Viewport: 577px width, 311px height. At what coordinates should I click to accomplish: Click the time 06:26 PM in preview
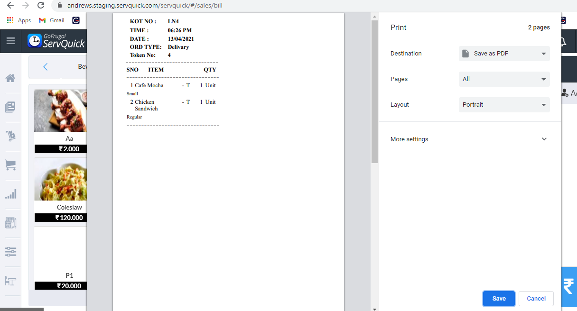[x=179, y=30]
